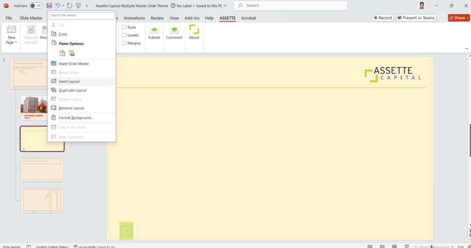The image size is (471, 248).
Task: Choose Insert Layout from context menu
Action: pyautogui.click(x=82, y=82)
